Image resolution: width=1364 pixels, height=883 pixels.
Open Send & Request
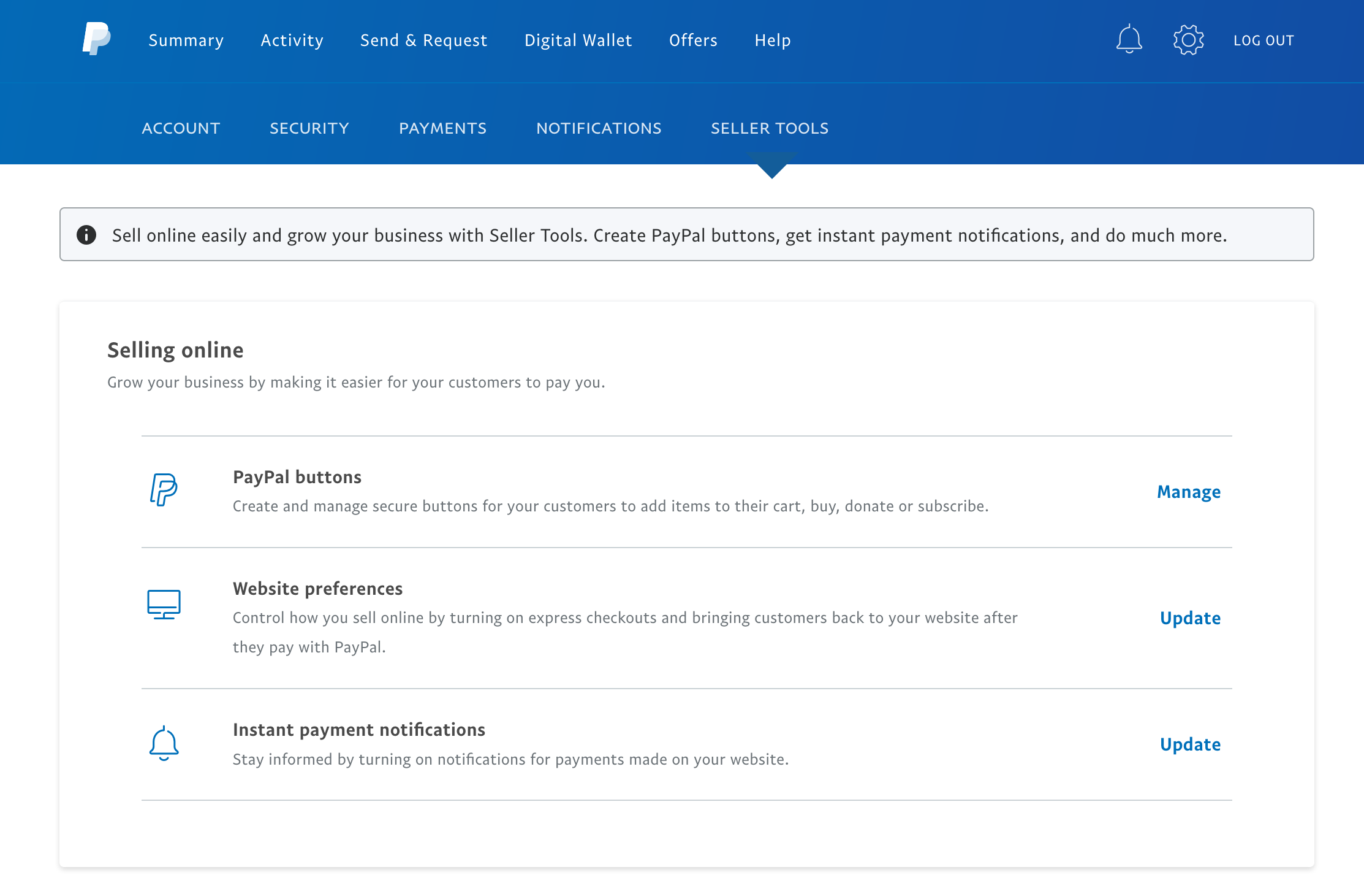coord(424,40)
